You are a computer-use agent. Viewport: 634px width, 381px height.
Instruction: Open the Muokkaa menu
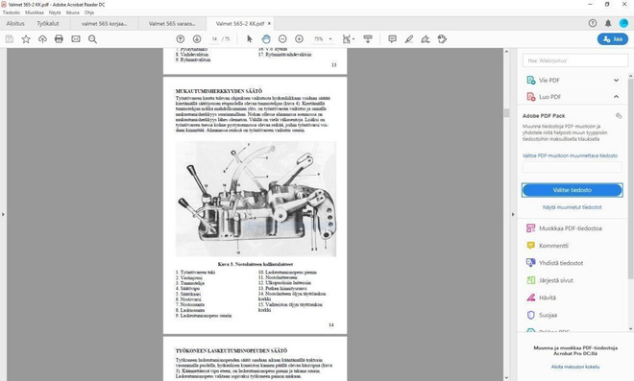[35, 12]
